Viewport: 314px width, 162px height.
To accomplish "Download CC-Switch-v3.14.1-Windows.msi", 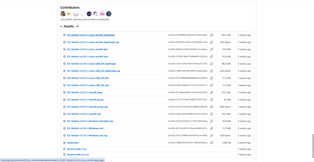I will [85, 128].
